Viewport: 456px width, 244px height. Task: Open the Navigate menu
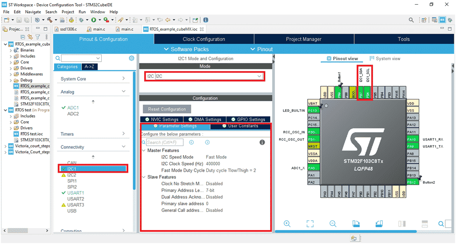(x=33, y=12)
